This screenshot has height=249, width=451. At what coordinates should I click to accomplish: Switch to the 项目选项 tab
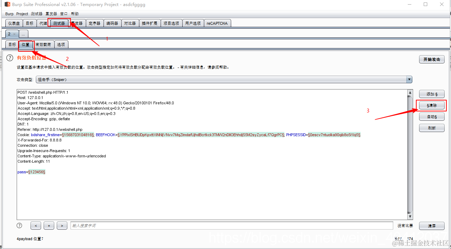(x=171, y=23)
